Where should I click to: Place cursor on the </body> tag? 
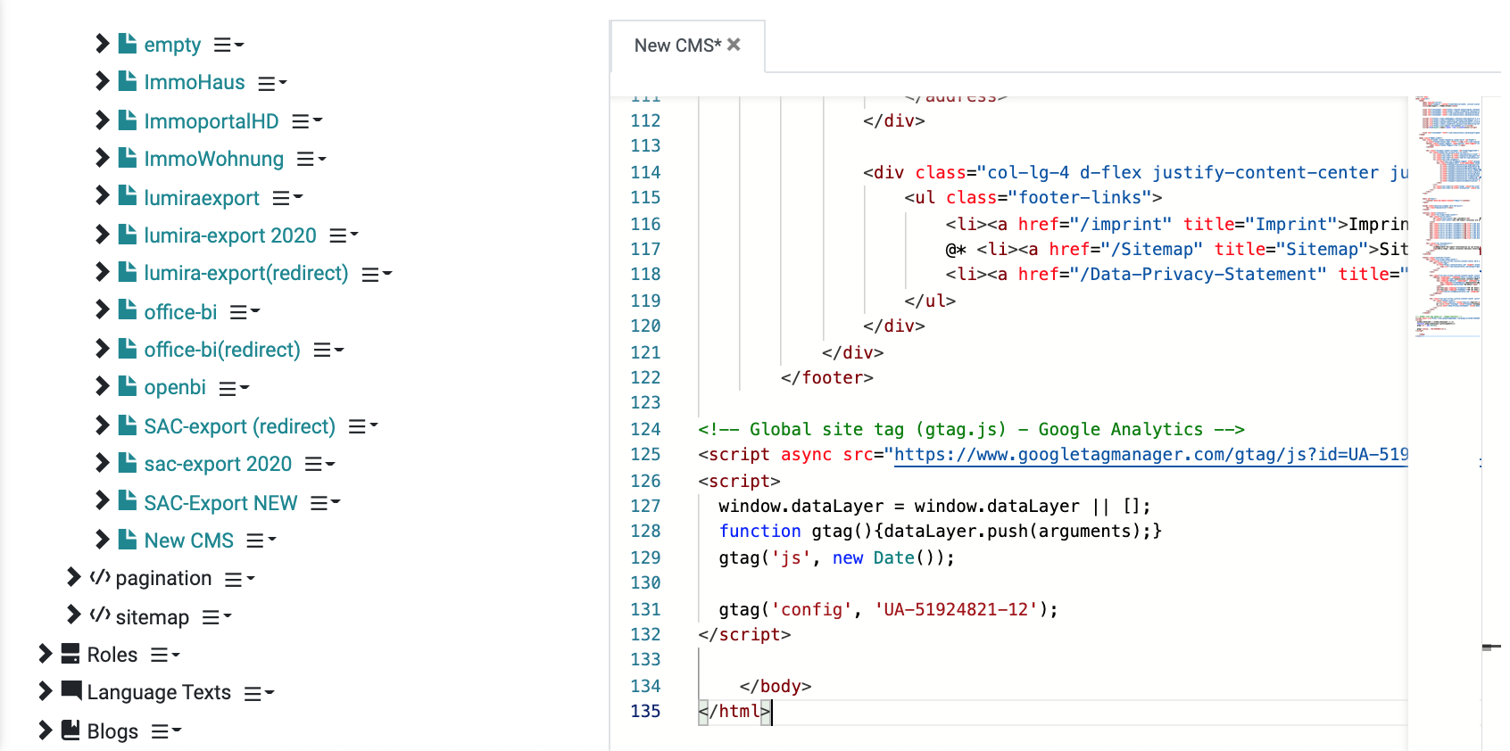pos(776,687)
